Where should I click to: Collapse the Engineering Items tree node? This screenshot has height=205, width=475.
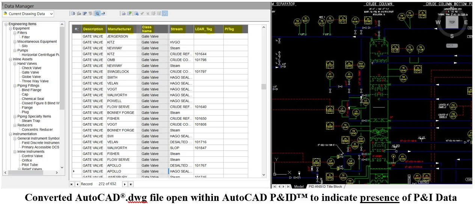tap(6, 24)
